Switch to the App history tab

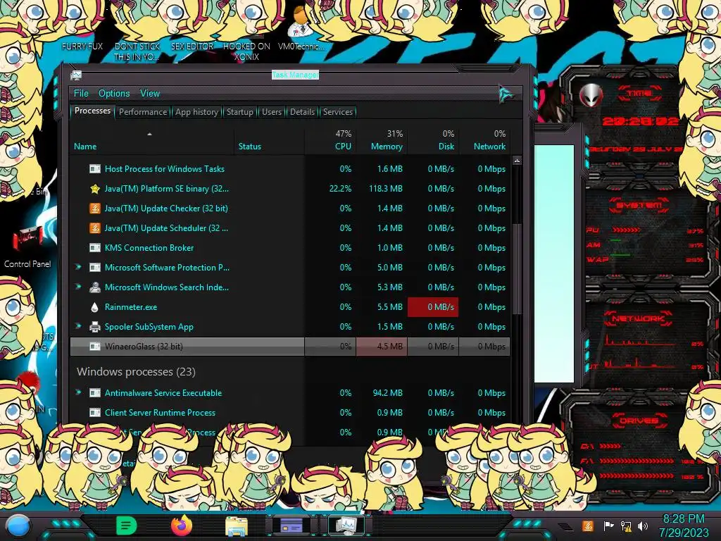click(x=196, y=112)
